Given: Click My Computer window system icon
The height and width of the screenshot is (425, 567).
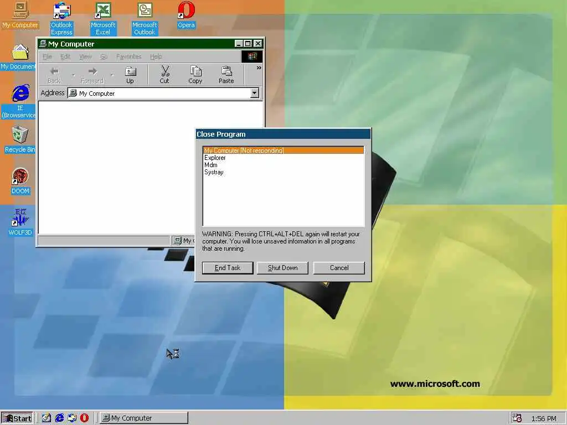Looking at the screenshot, I should coord(43,44).
